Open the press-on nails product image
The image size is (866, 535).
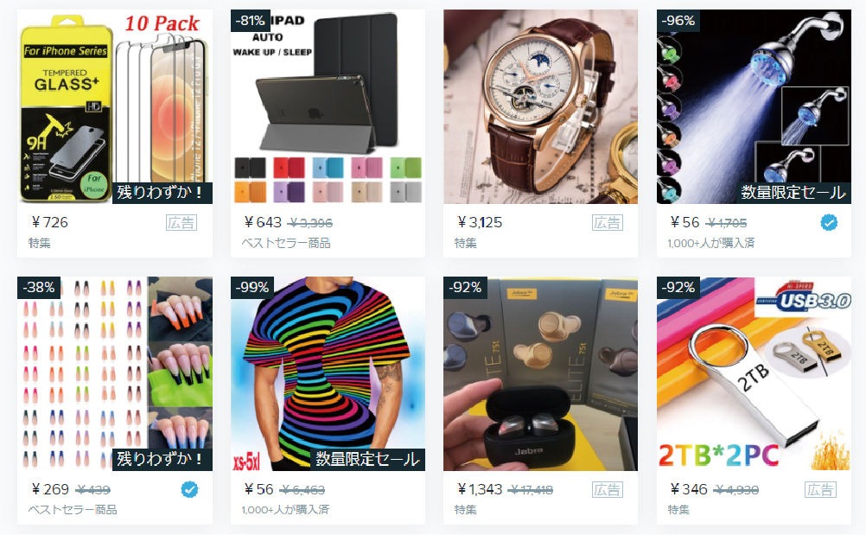point(115,373)
